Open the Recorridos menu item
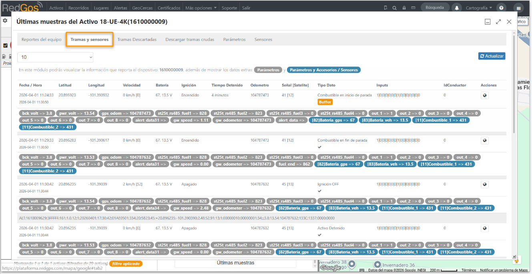 pos(78,8)
